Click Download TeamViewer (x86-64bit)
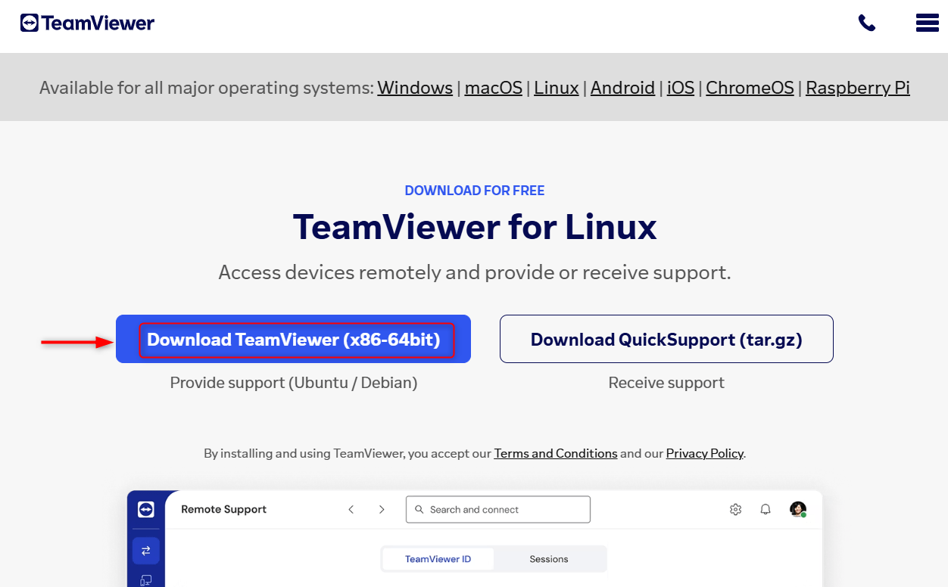 293,339
